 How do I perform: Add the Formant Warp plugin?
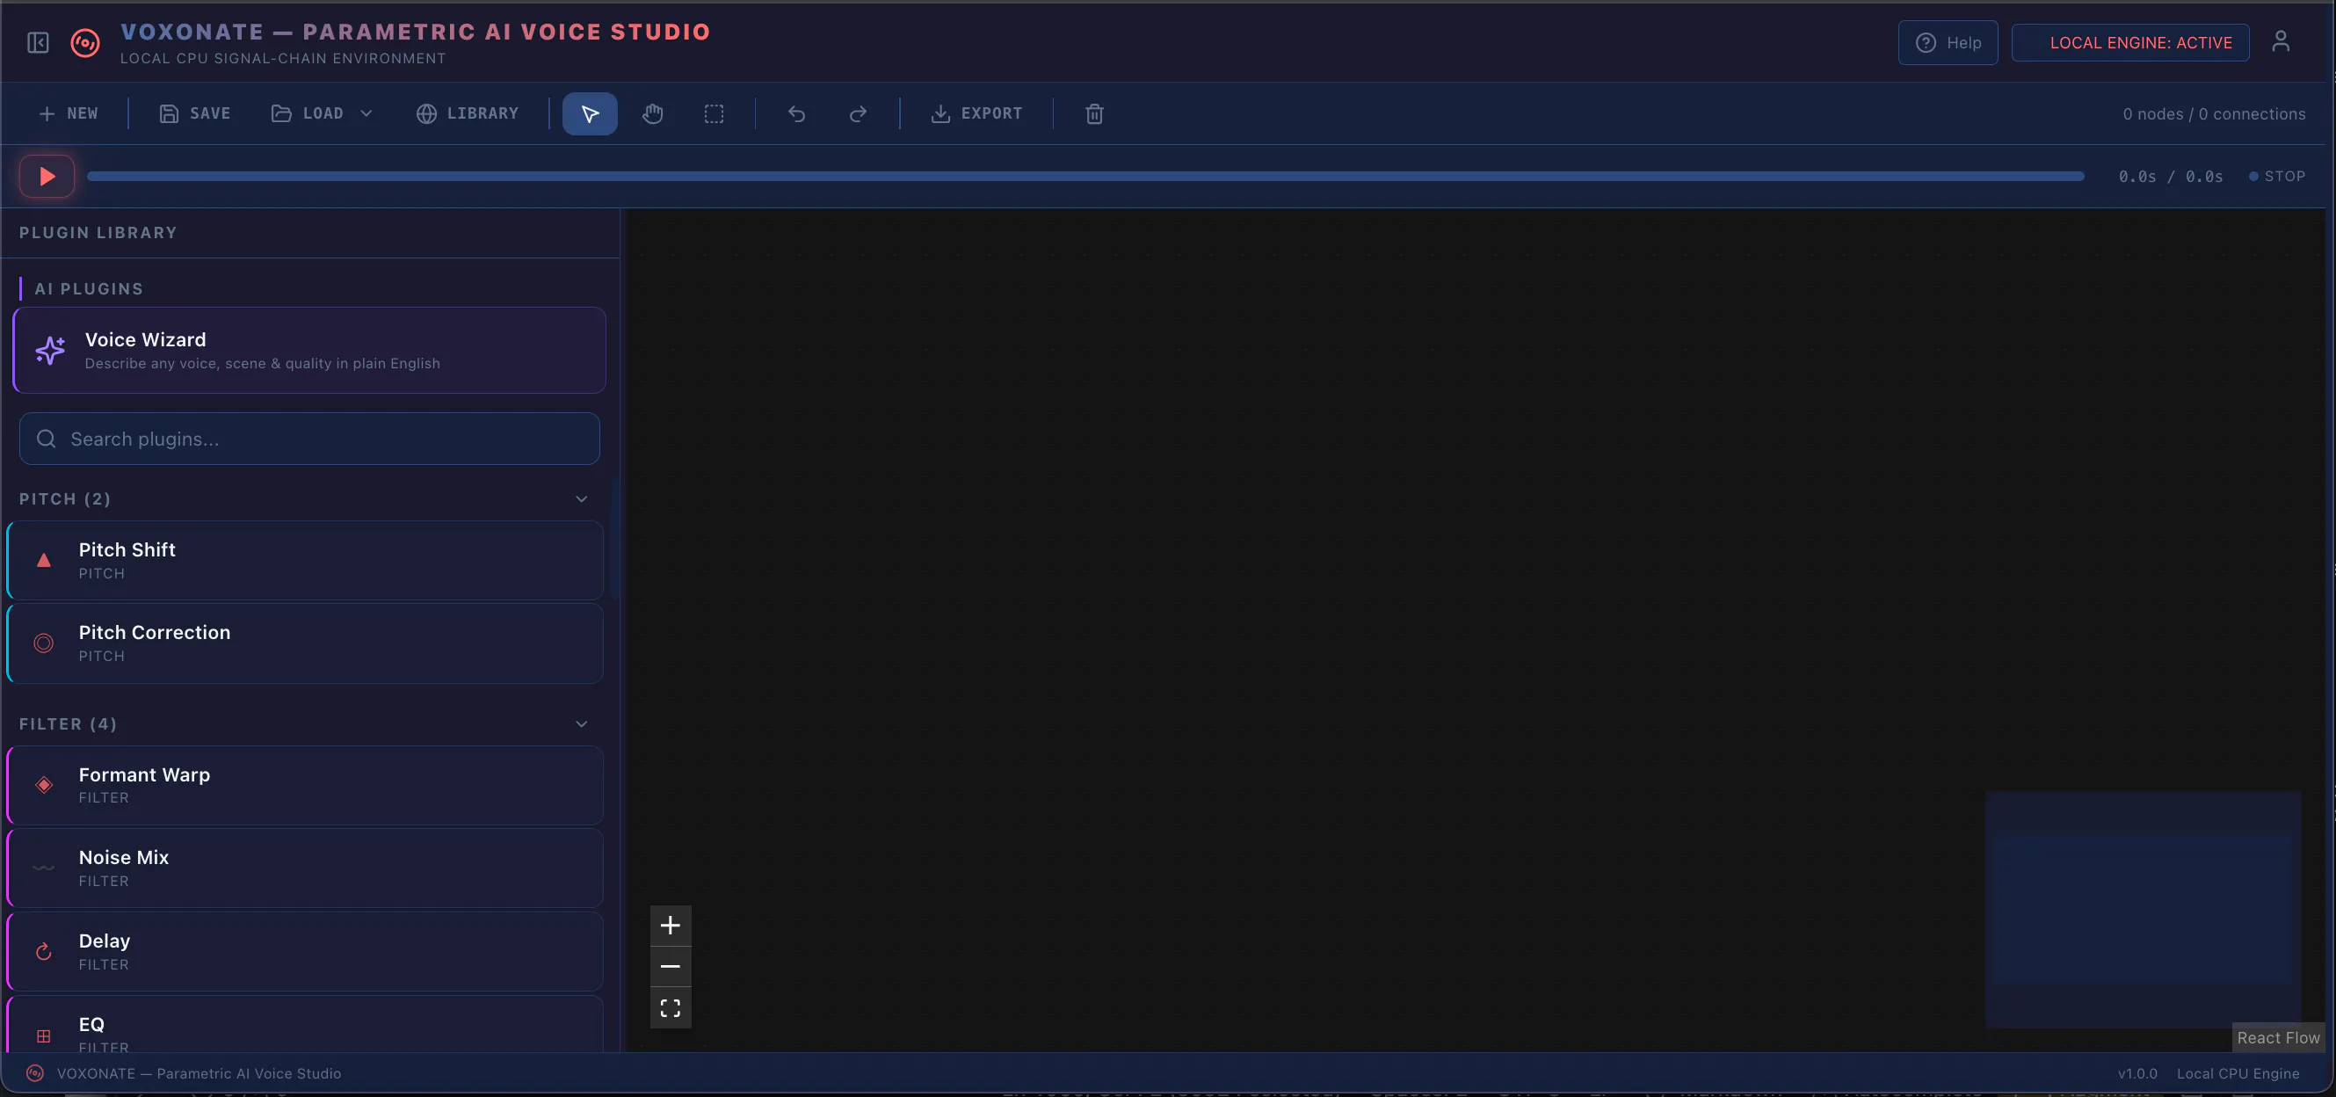(x=305, y=785)
